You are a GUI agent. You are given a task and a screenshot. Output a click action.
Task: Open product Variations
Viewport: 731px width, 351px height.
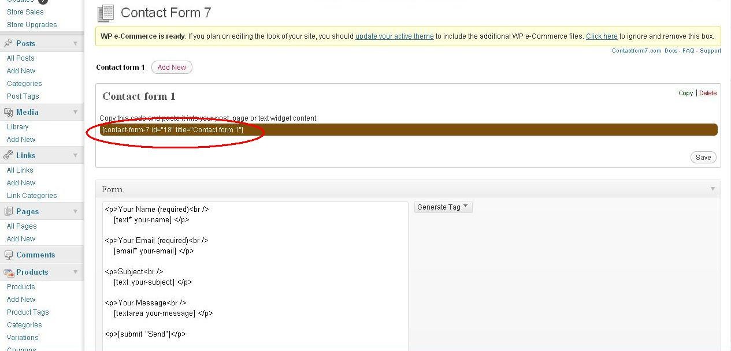[23, 338]
